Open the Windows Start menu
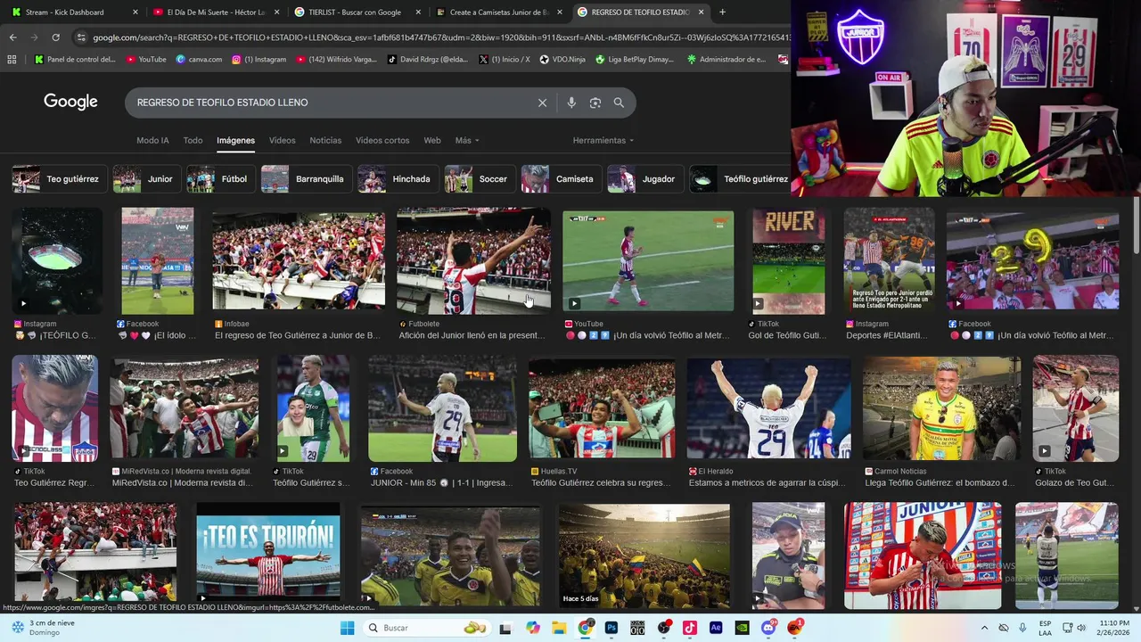1141x642 pixels. 347,628
